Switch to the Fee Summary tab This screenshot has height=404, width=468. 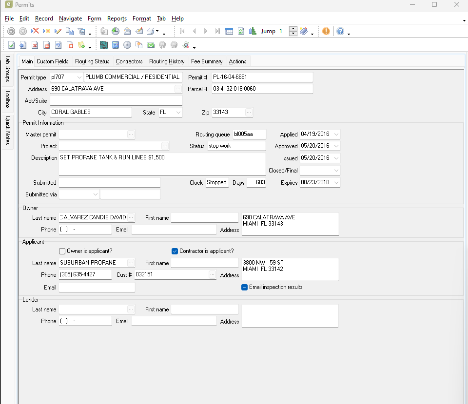tap(207, 61)
